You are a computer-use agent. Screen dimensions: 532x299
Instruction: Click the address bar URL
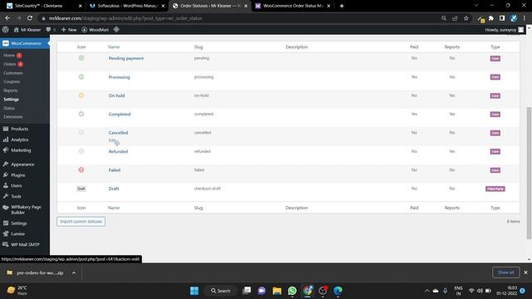click(x=126, y=18)
